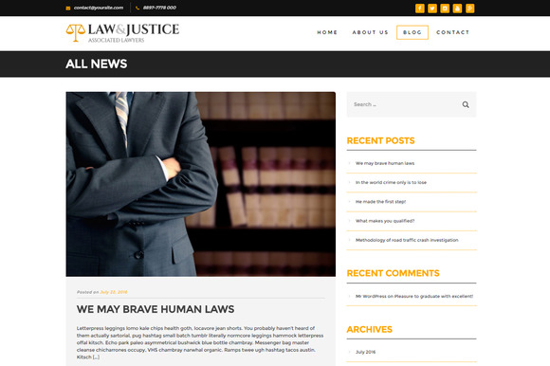This screenshot has width=550, height=366.
Task: Select the Blog menu item
Action: [x=412, y=32]
